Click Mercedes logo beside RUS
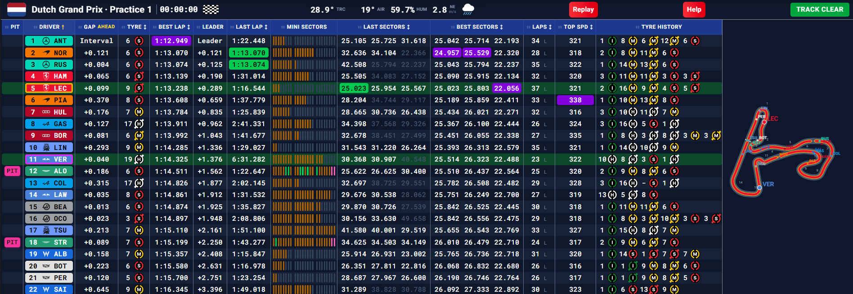 tap(46, 65)
